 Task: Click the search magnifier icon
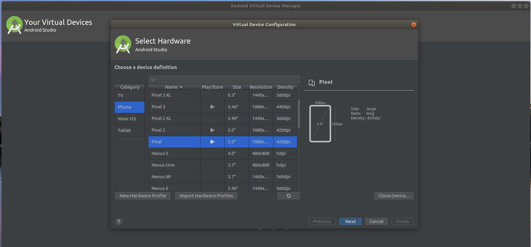pos(153,79)
